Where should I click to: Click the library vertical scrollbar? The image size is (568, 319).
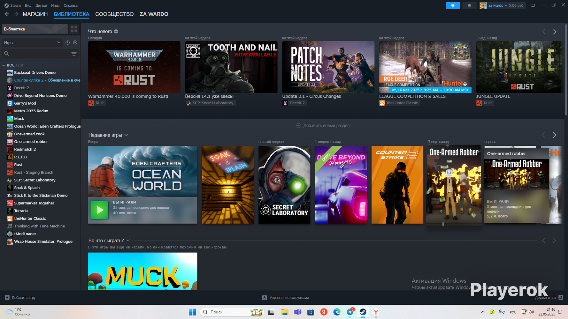click(566, 70)
